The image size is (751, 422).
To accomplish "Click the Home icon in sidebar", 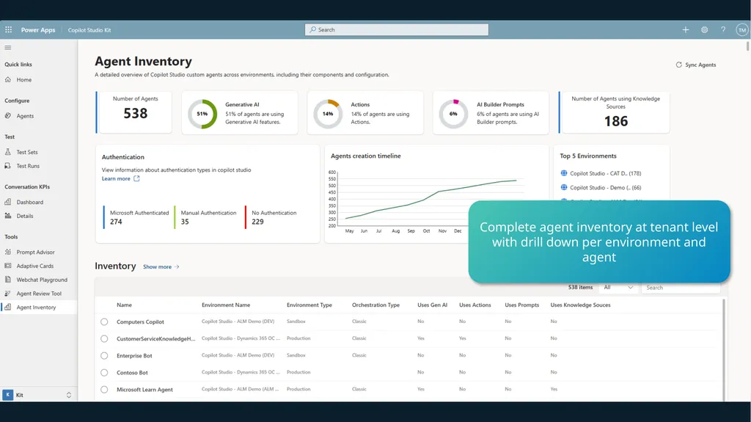I will tap(7, 79).
